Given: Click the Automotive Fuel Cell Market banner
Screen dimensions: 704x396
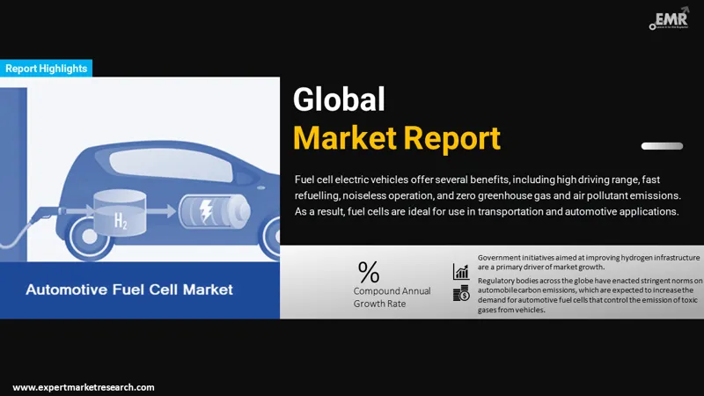Looking at the screenshot, I should pyautogui.click(x=128, y=290).
